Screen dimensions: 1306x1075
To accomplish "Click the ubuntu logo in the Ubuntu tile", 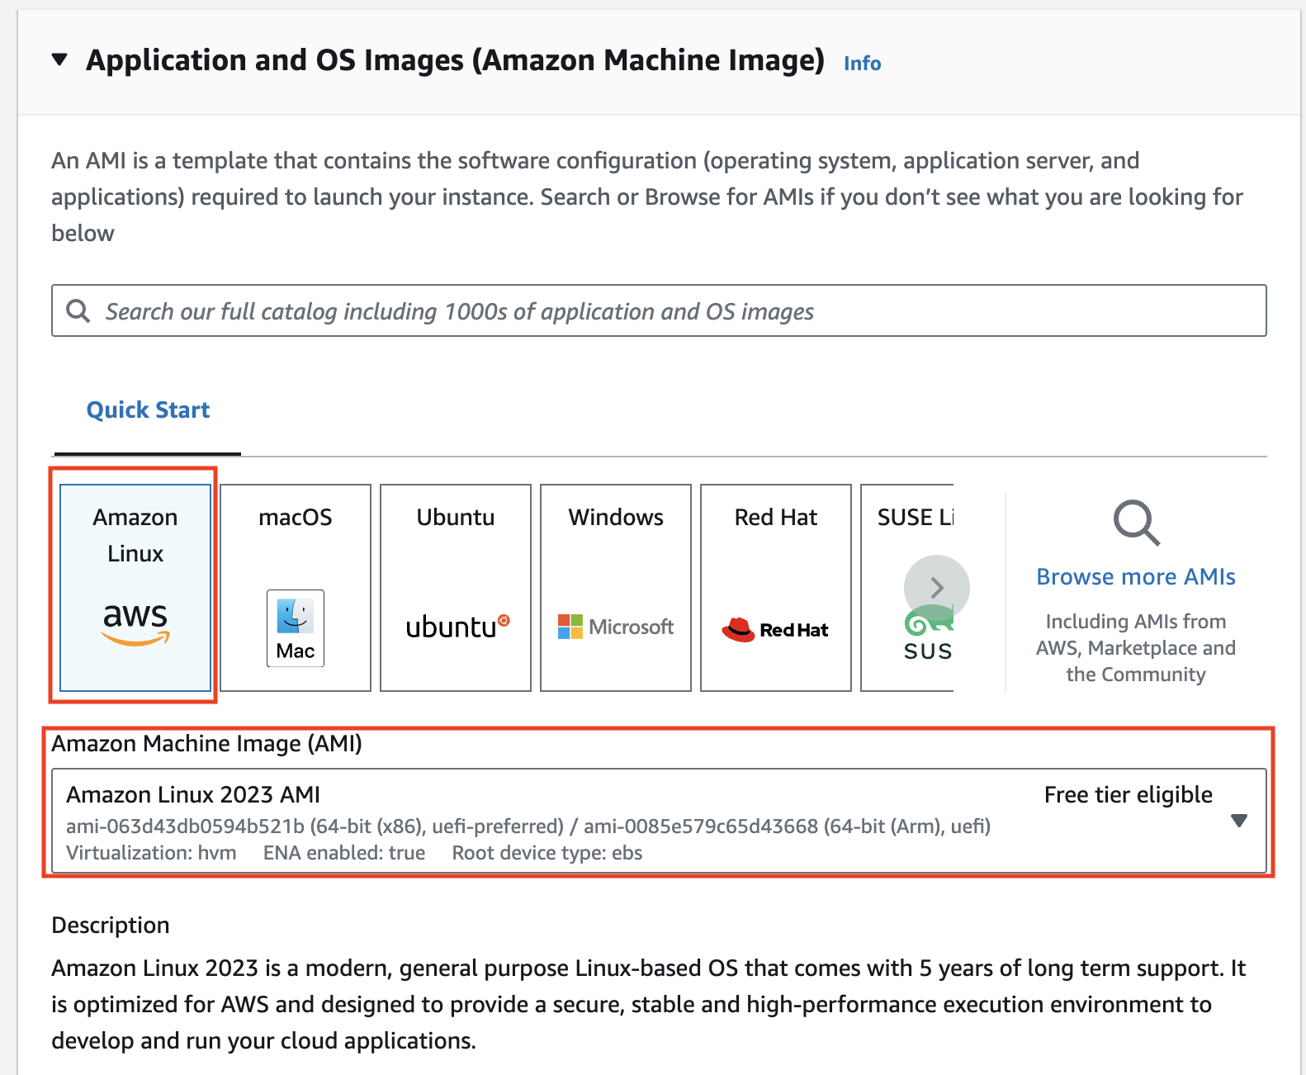I will (457, 627).
